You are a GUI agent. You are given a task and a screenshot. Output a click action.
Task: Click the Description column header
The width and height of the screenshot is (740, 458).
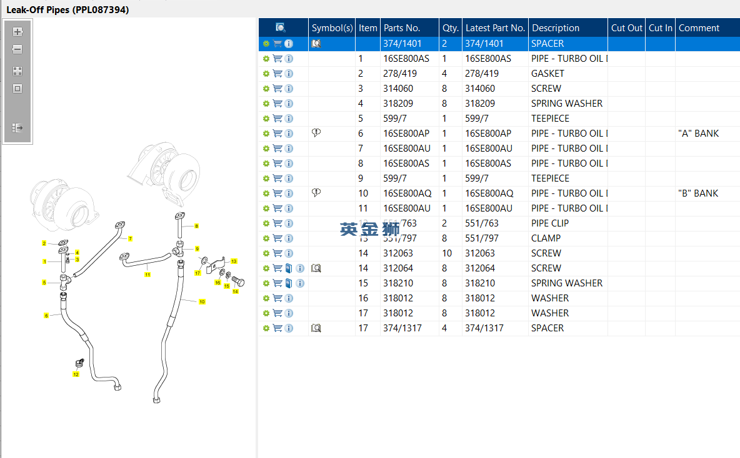pos(568,28)
